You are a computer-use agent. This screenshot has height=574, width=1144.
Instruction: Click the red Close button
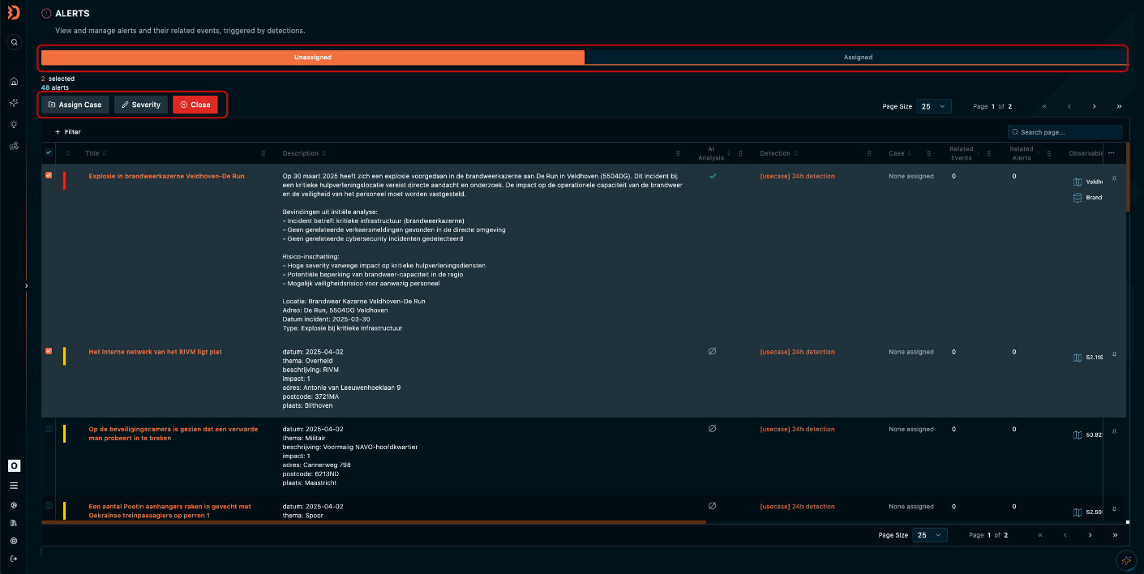(x=195, y=105)
